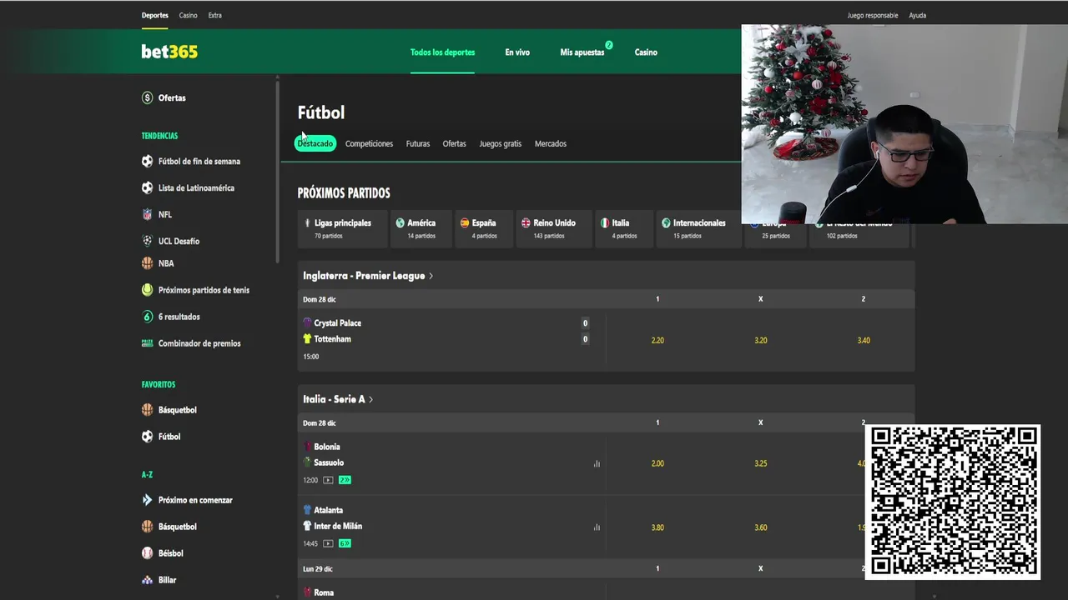1068x600 pixels.
Task: Bet Atalanta win at 3.80
Action: (x=657, y=527)
